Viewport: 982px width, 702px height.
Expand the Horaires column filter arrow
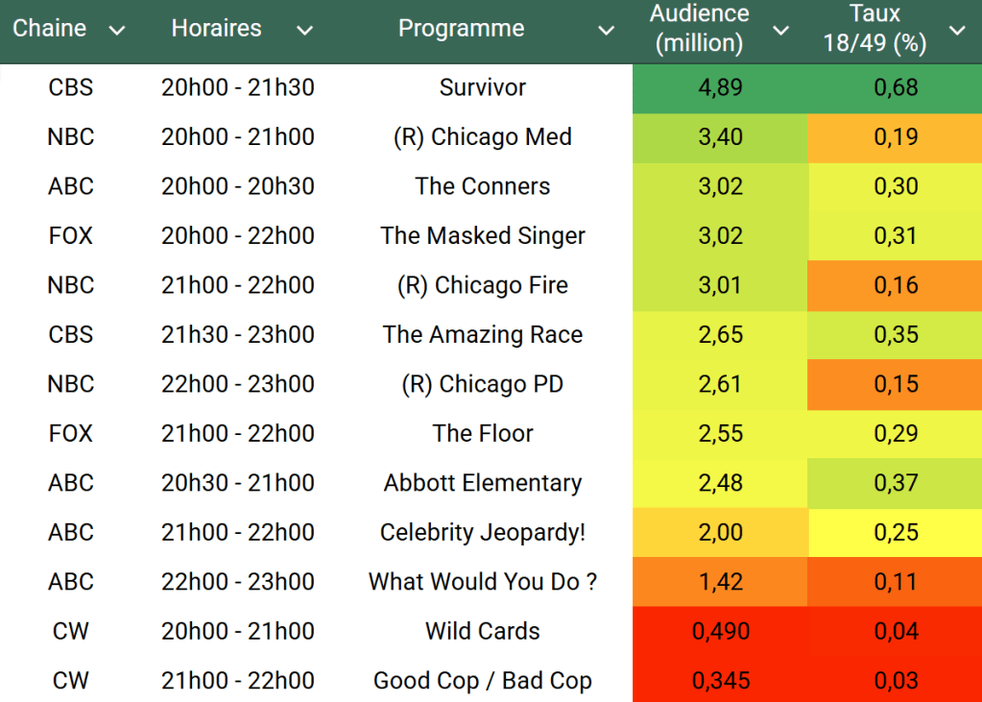pyautogui.click(x=304, y=31)
